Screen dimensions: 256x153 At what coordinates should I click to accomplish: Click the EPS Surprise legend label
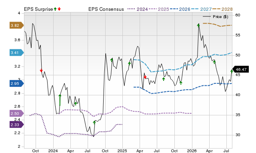[x=38, y=9]
